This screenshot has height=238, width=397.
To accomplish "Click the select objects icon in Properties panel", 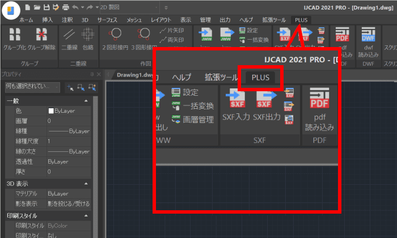I will point(81,87).
